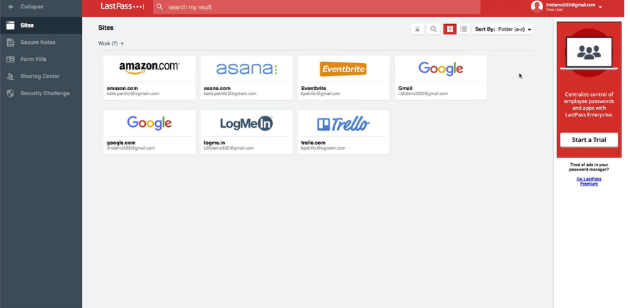Click the search my vault field
Viewport: 630px width, 308px height.
coord(317,7)
